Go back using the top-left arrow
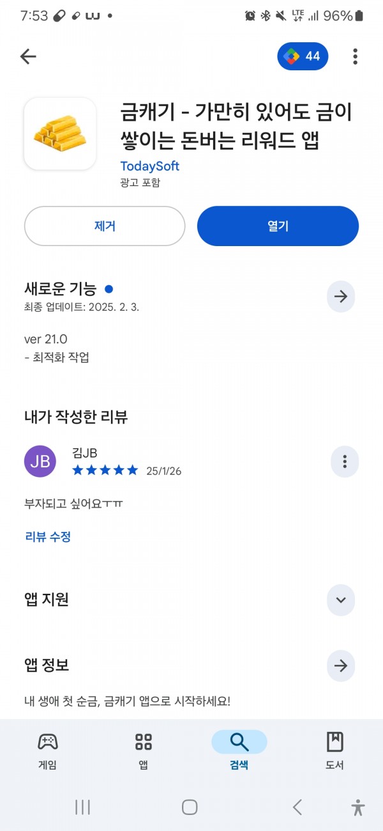Image resolution: width=383 pixels, height=831 pixels. (28, 56)
